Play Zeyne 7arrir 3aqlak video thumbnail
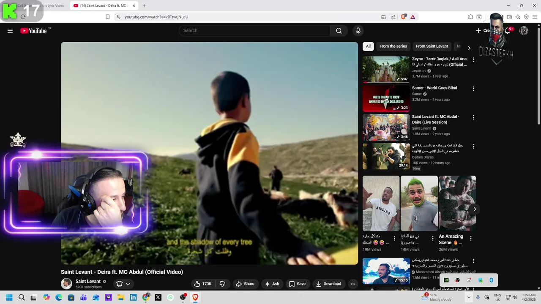541x304 pixels. (386, 69)
